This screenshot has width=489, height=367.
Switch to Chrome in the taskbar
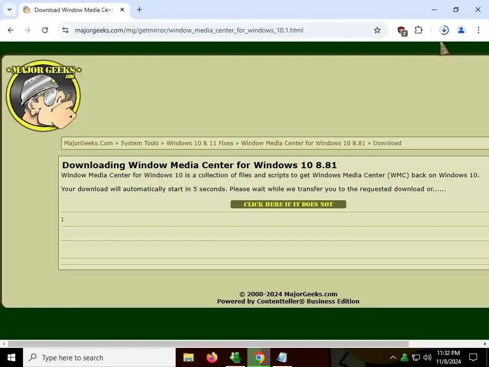259,357
